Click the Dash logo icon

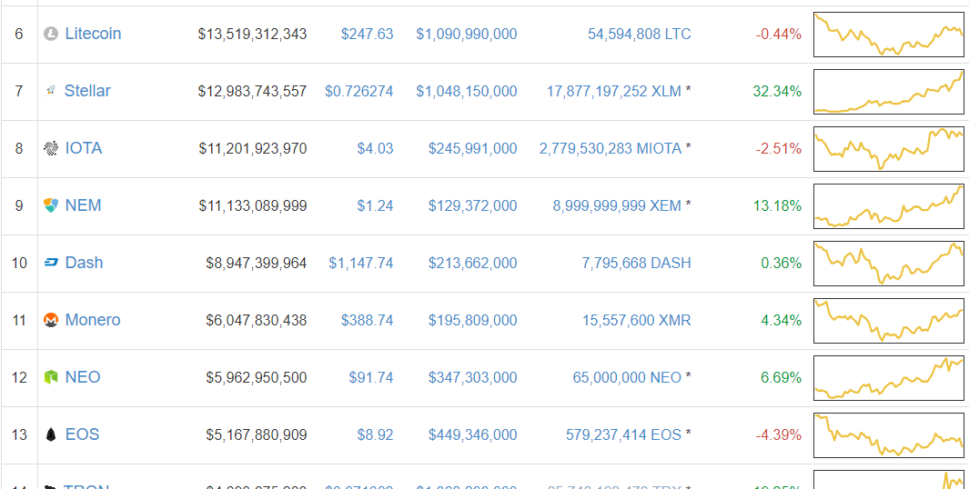point(51,263)
